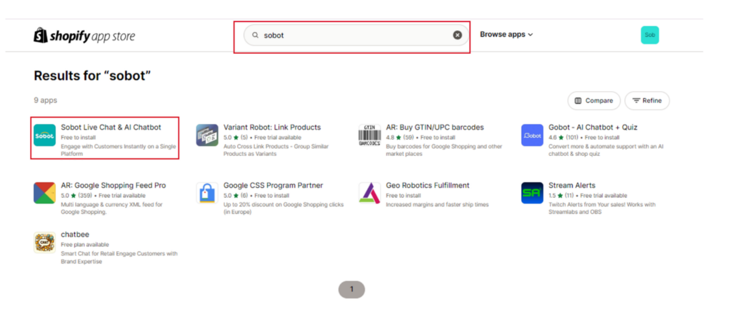Screen dimensions: 735x316
Task: Open the Stream Alerts app icon
Action: [x=532, y=193]
